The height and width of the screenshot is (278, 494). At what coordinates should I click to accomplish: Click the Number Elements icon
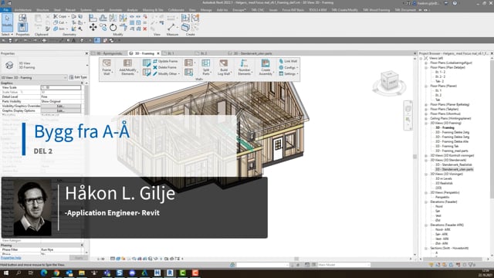[244, 67]
